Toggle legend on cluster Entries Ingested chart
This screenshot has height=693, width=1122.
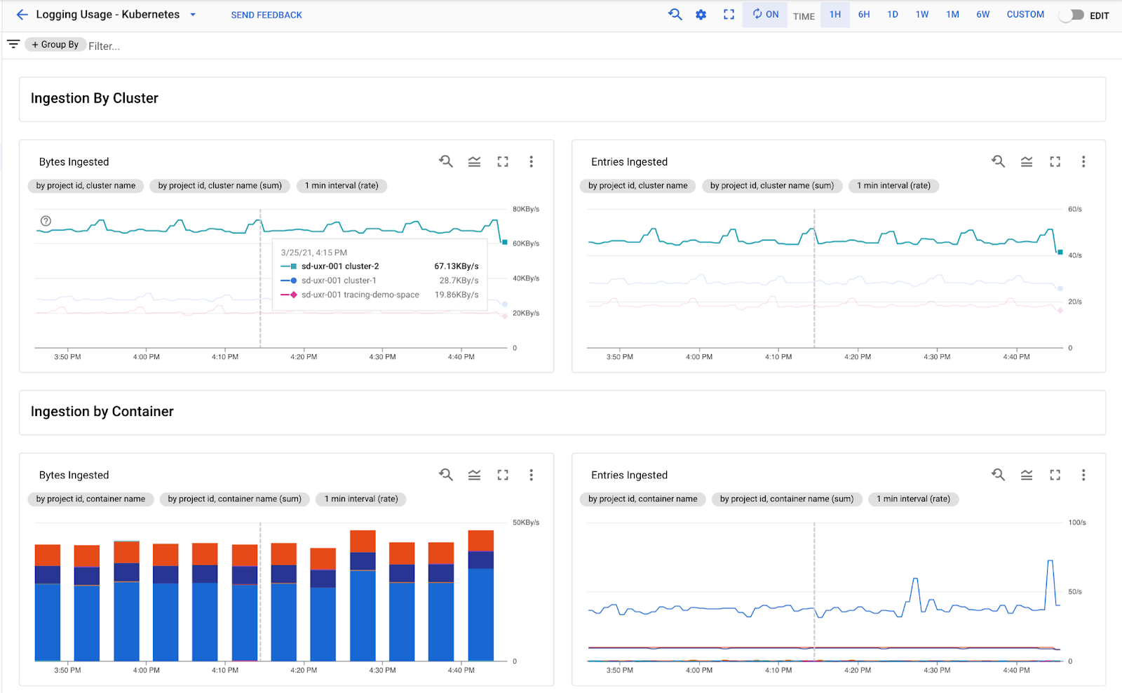click(x=1027, y=161)
